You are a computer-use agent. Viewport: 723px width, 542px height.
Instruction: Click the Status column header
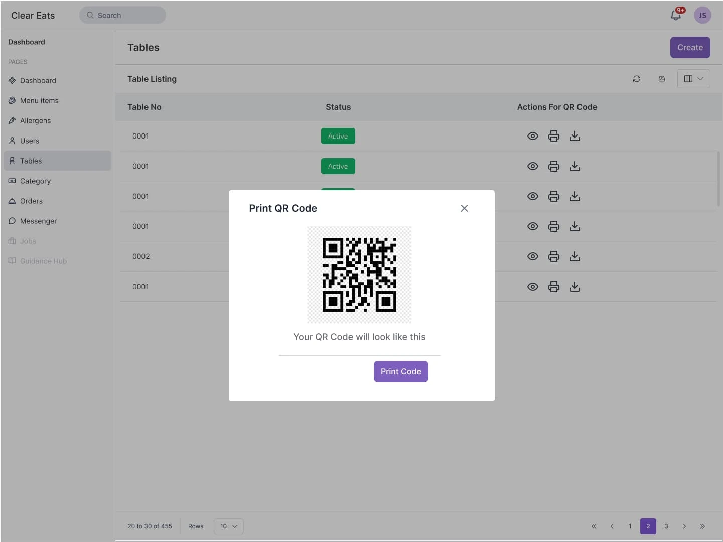[x=338, y=107]
